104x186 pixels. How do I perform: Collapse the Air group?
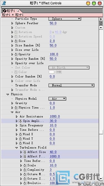pyautogui.click(x=12, y=112)
